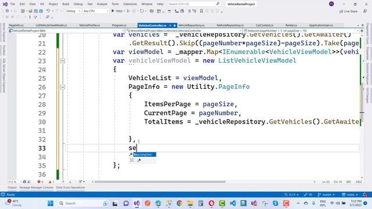Open the VehicleRentalProject.Web project navigation dropdown

point(66,31)
